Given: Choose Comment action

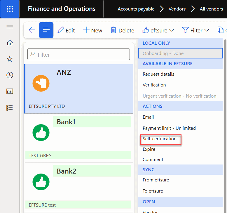Looking at the screenshot, I should (x=180, y=160).
